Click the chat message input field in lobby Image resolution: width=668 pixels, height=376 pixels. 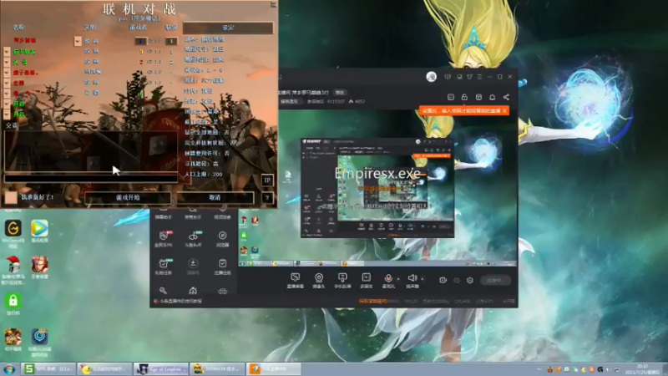pos(91,178)
